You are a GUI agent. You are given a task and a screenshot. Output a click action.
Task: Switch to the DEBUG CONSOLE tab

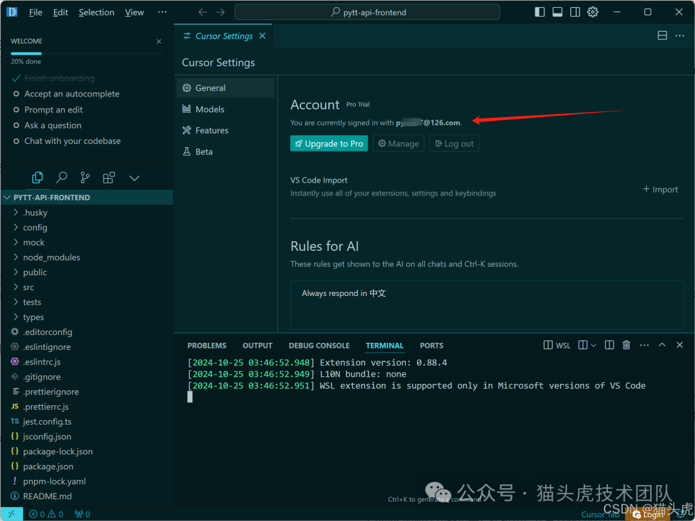point(319,345)
